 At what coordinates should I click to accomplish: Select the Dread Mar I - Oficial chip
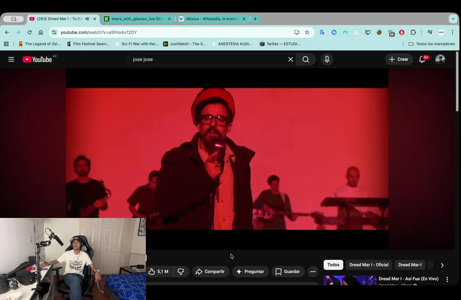coord(369,265)
